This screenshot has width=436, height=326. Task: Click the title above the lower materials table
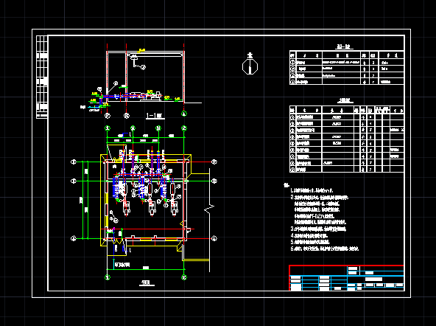[x=345, y=100]
